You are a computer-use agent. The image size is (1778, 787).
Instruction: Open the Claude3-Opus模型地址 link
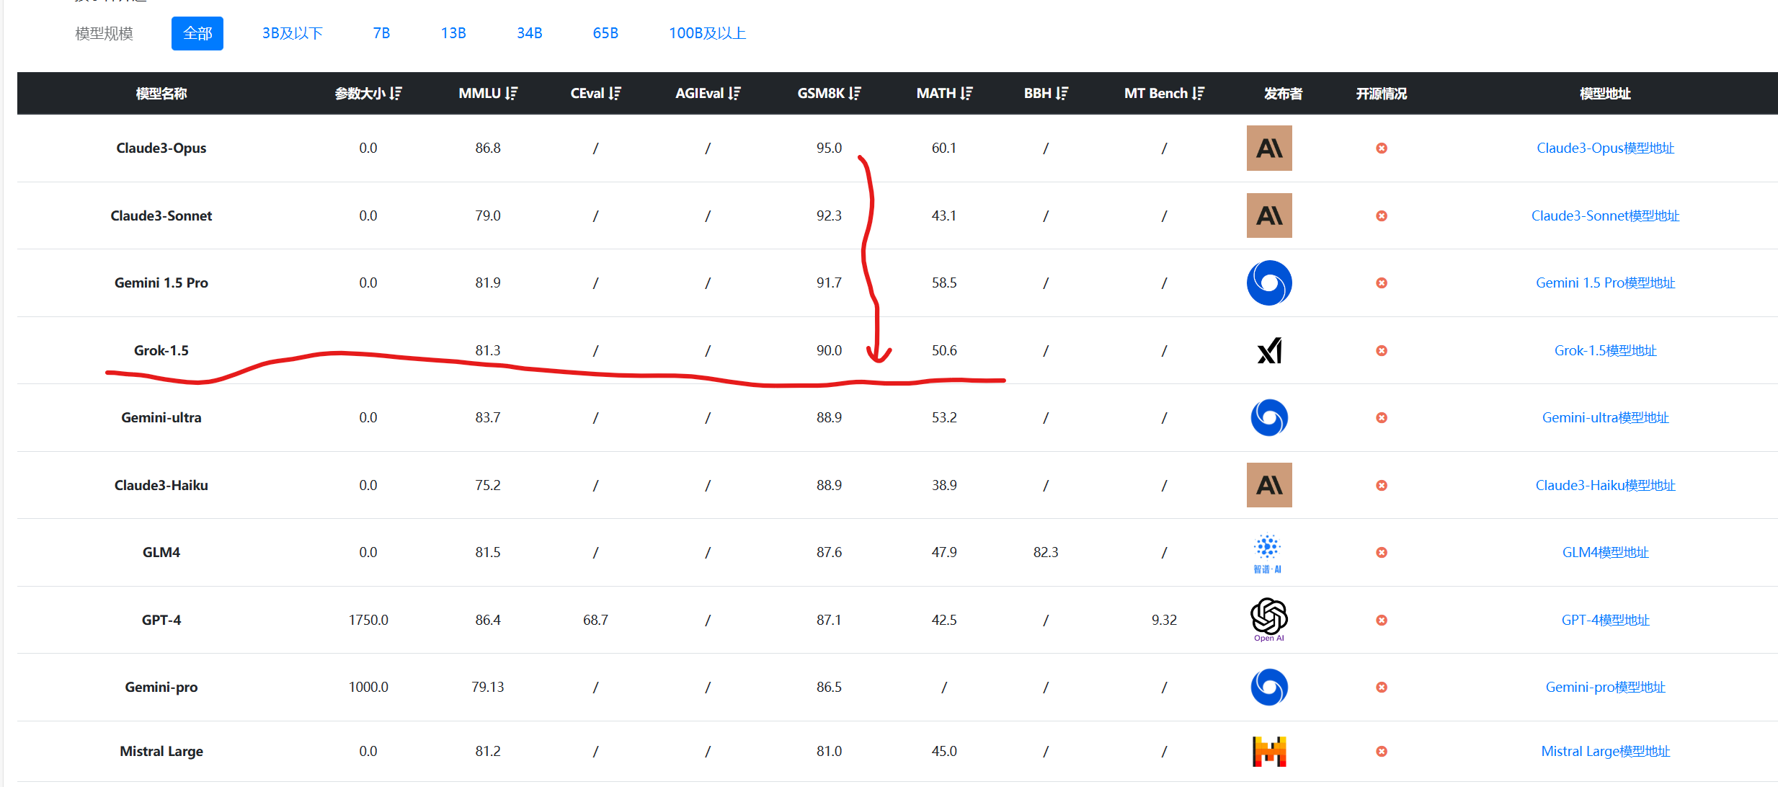[1605, 148]
